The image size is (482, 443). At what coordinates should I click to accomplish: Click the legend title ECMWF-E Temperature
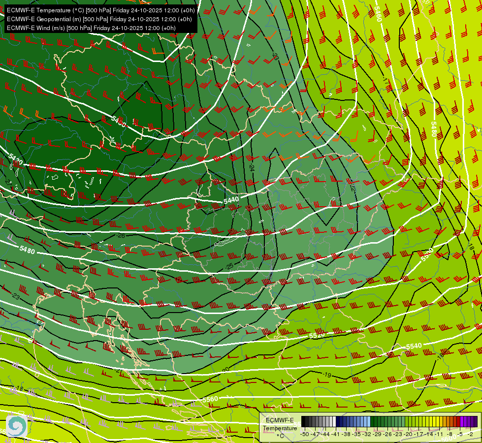click(x=280, y=424)
